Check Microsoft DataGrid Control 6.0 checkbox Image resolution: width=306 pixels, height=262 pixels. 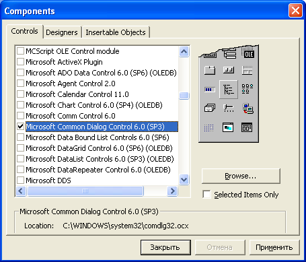pos(20,148)
